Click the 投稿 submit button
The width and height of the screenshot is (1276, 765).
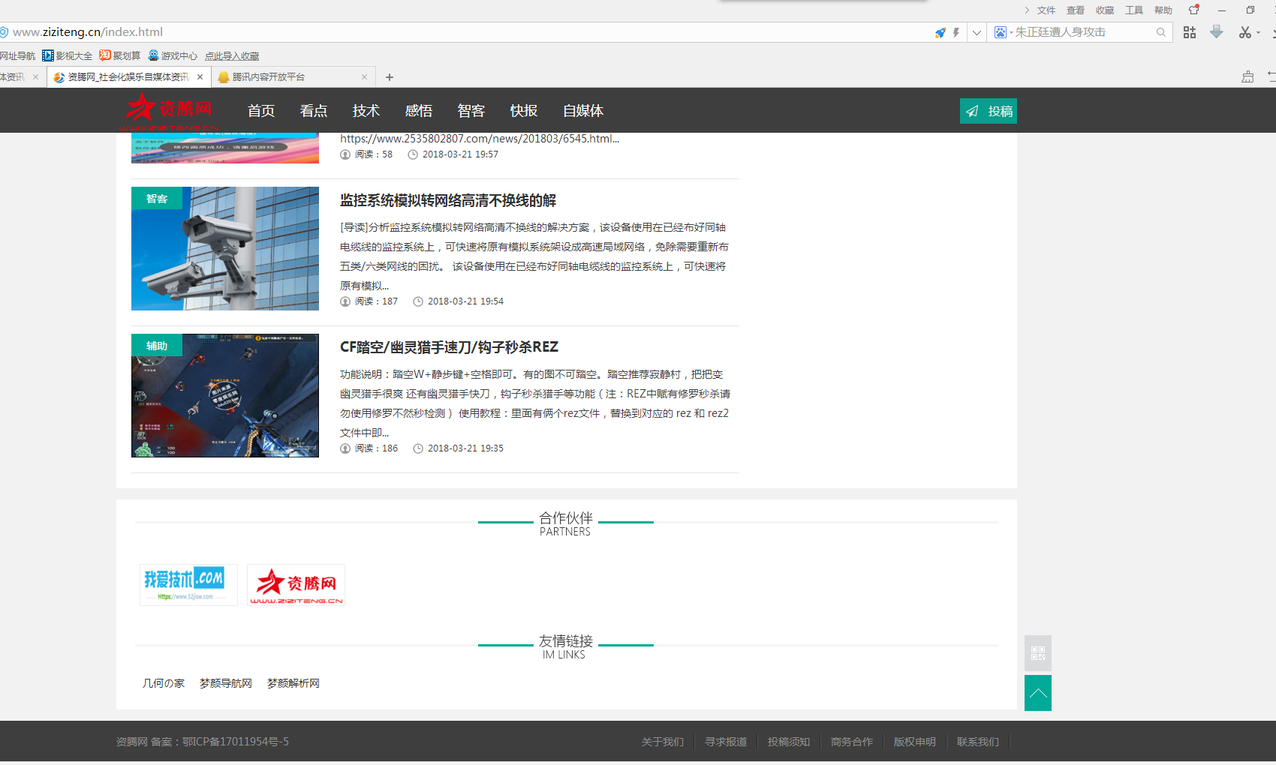989,111
